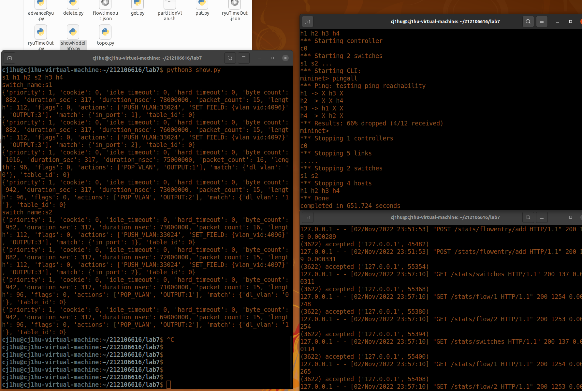Viewport: 582px width, 391px height.
Task: Click new tab icon in ryu log terminal
Action: pos(308,217)
